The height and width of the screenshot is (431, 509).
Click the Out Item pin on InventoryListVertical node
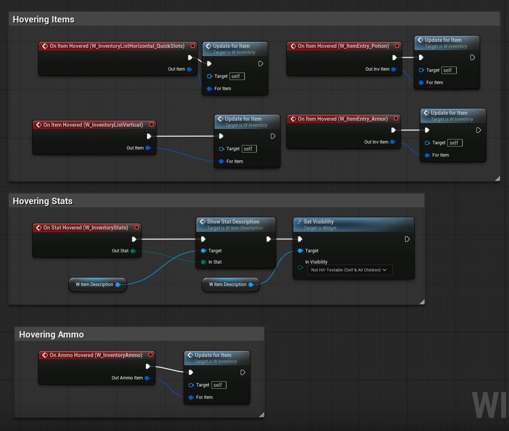click(148, 148)
